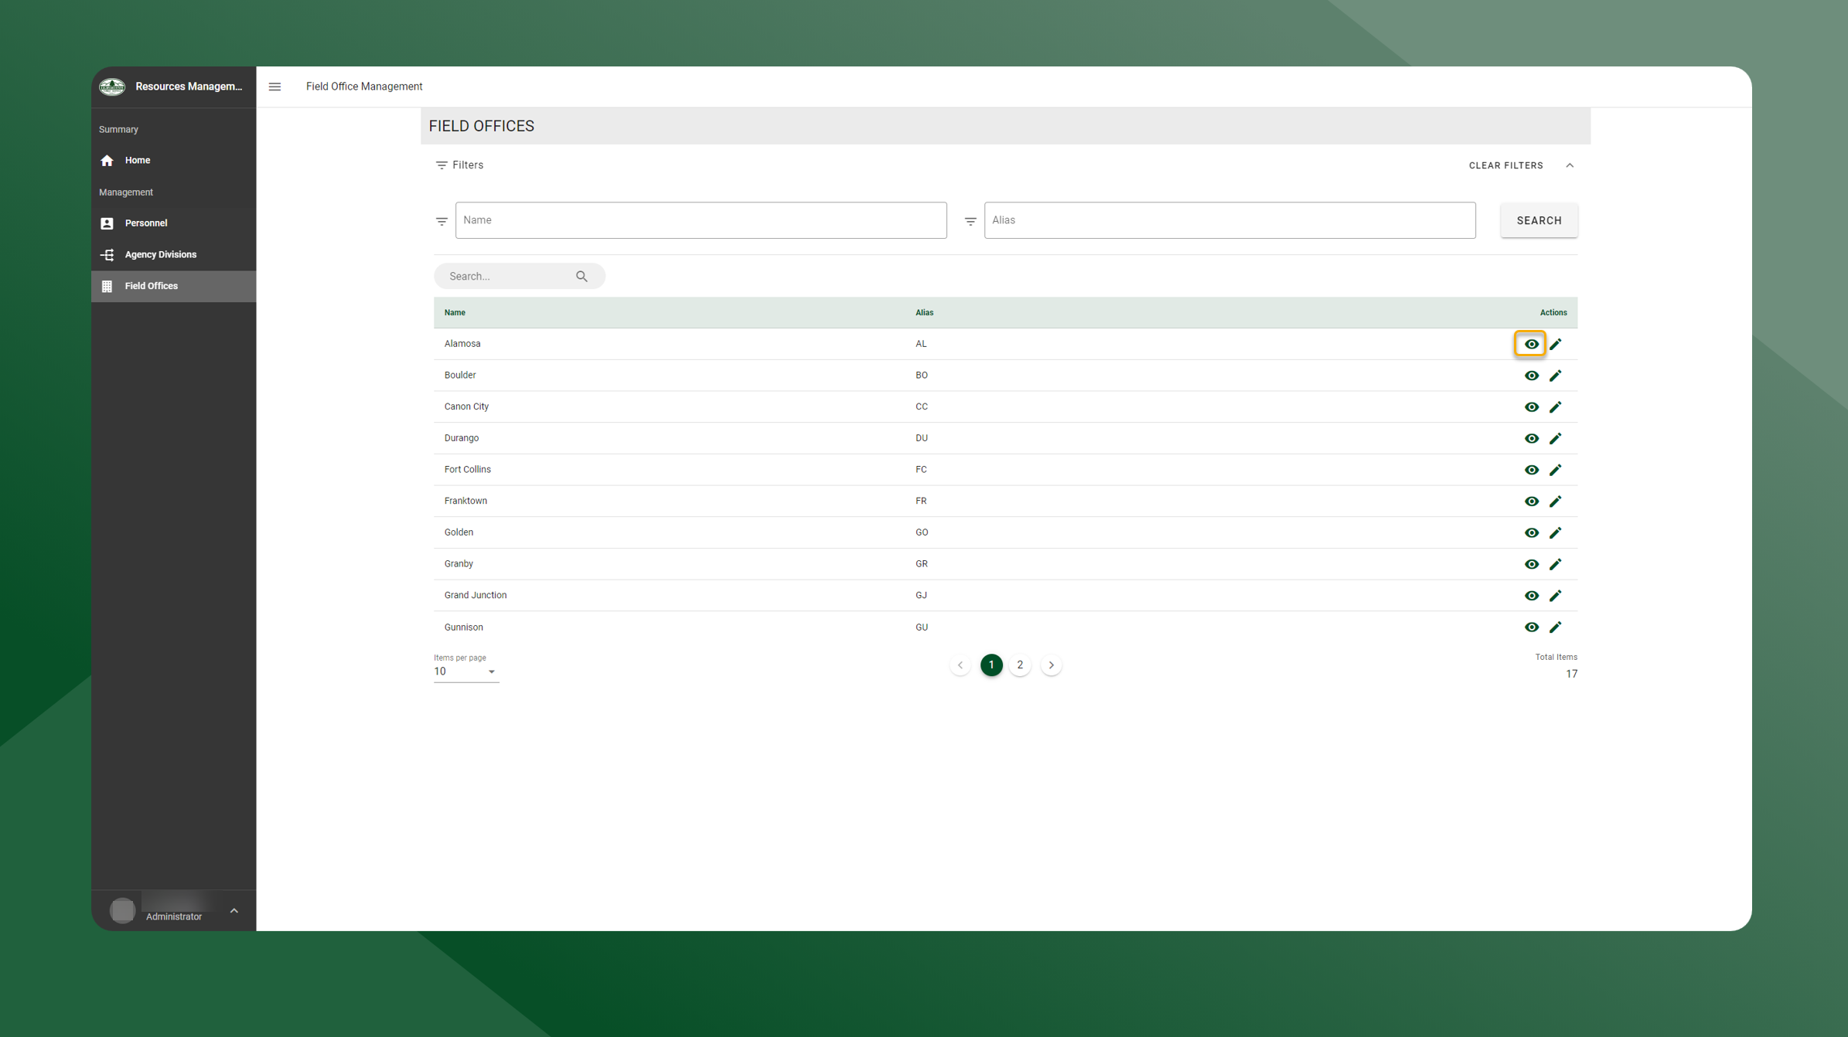The image size is (1848, 1037).
Task: Click the Resources Management logo
Action: pos(112,87)
